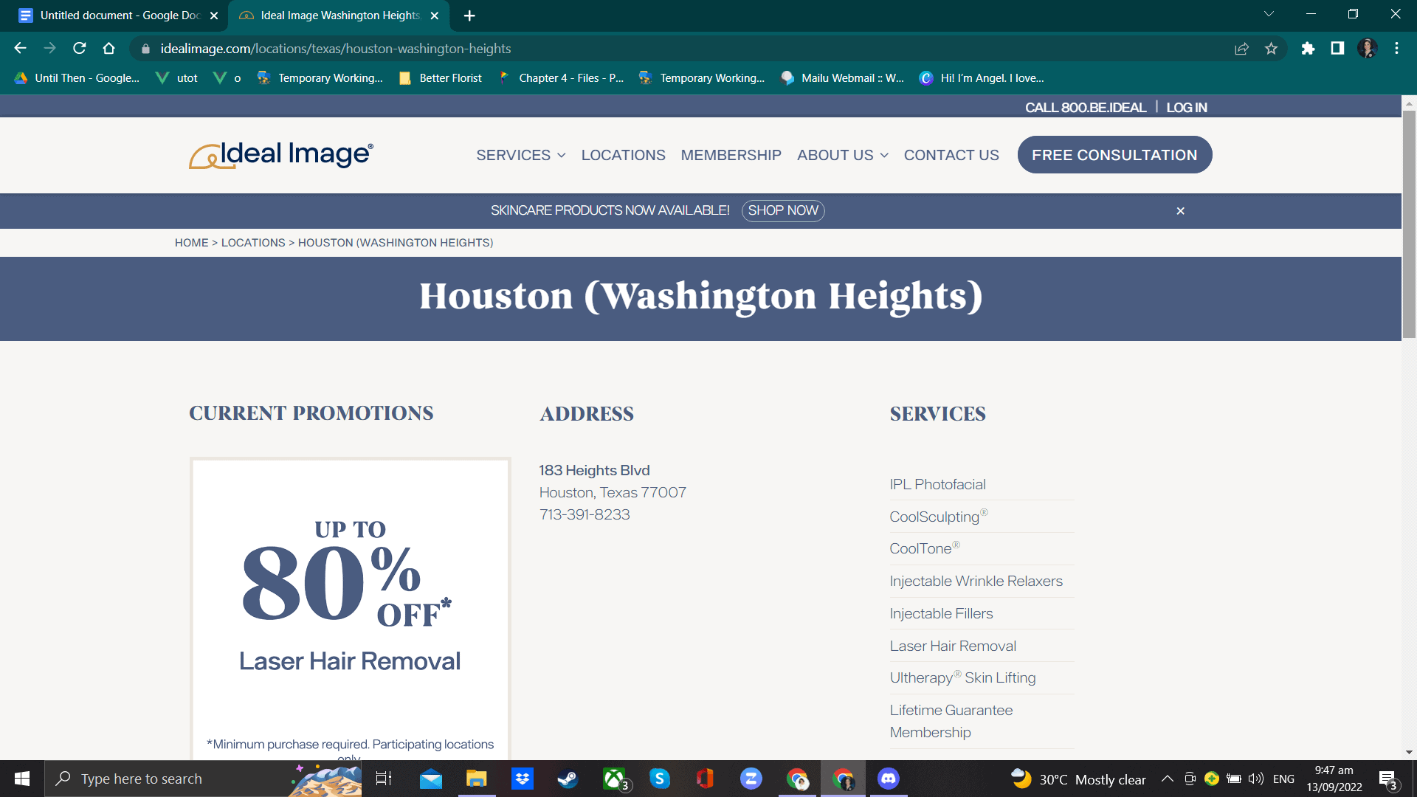The width and height of the screenshot is (1417, 797).
Task: Open the Mailu Webmail bookmark
Action: click(x=843, y=78)
